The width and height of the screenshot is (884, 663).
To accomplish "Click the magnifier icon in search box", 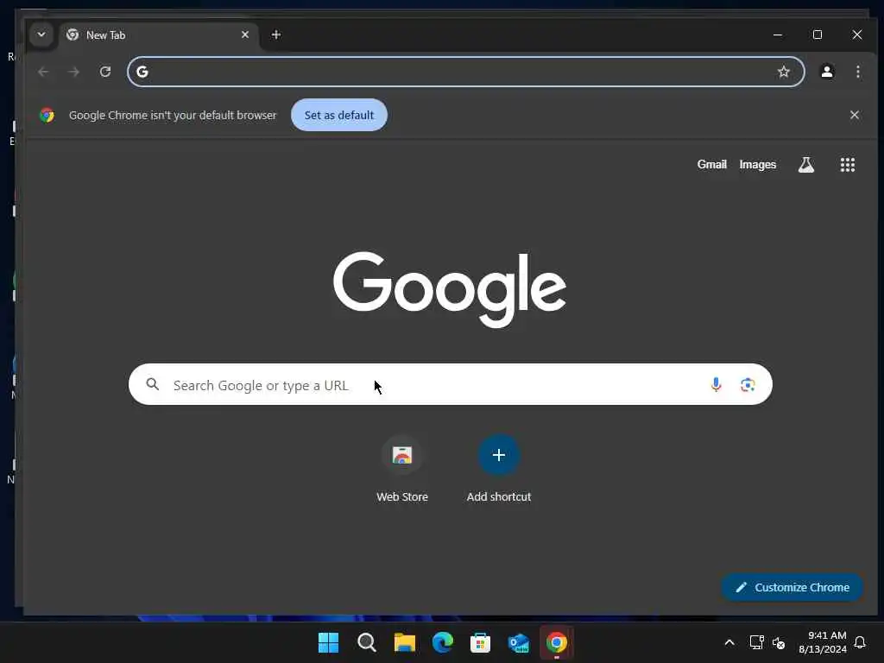I will [152, 384].
